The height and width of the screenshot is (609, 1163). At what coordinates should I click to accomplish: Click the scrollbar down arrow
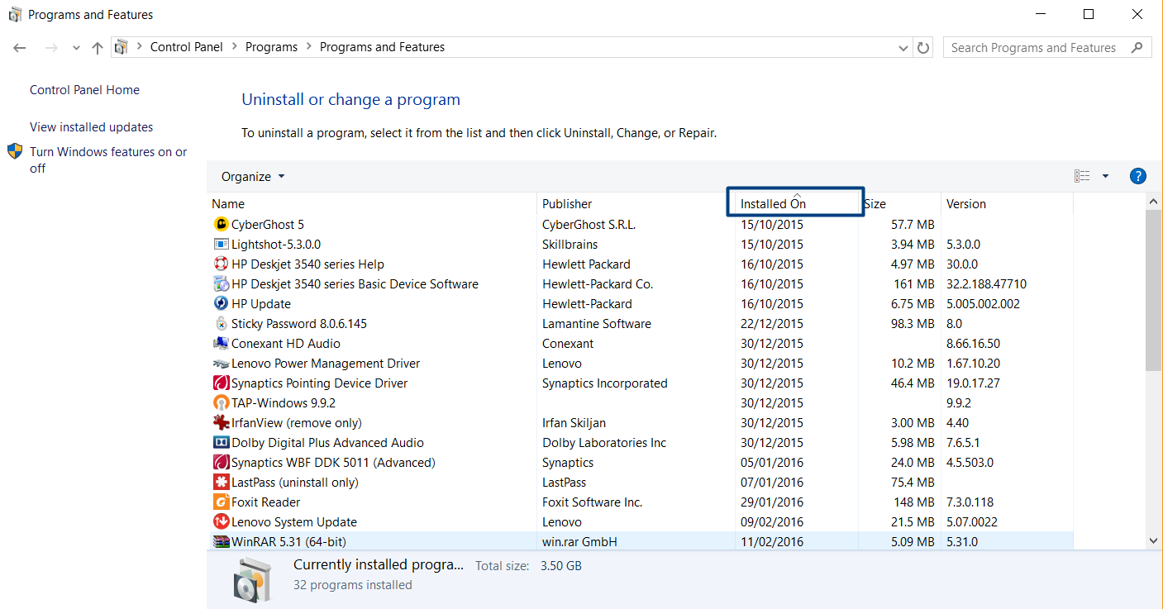(1154, 540)
